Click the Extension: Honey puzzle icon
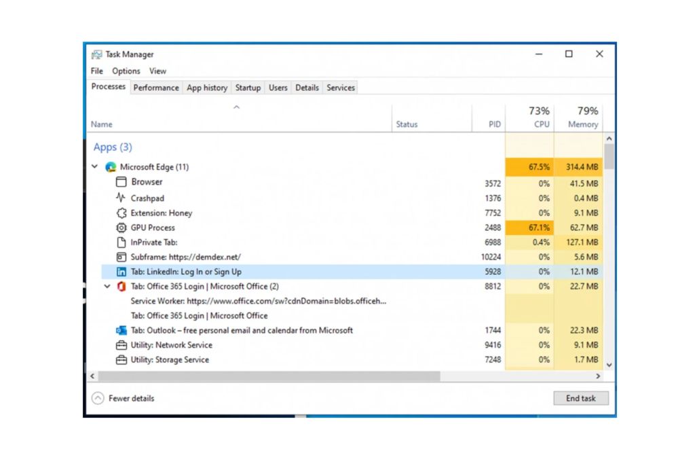 pyautogui.click(x=121, y=213)
